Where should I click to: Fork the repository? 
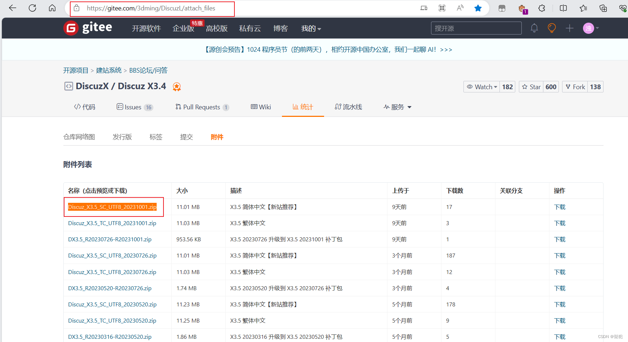(x=575, y=86)
